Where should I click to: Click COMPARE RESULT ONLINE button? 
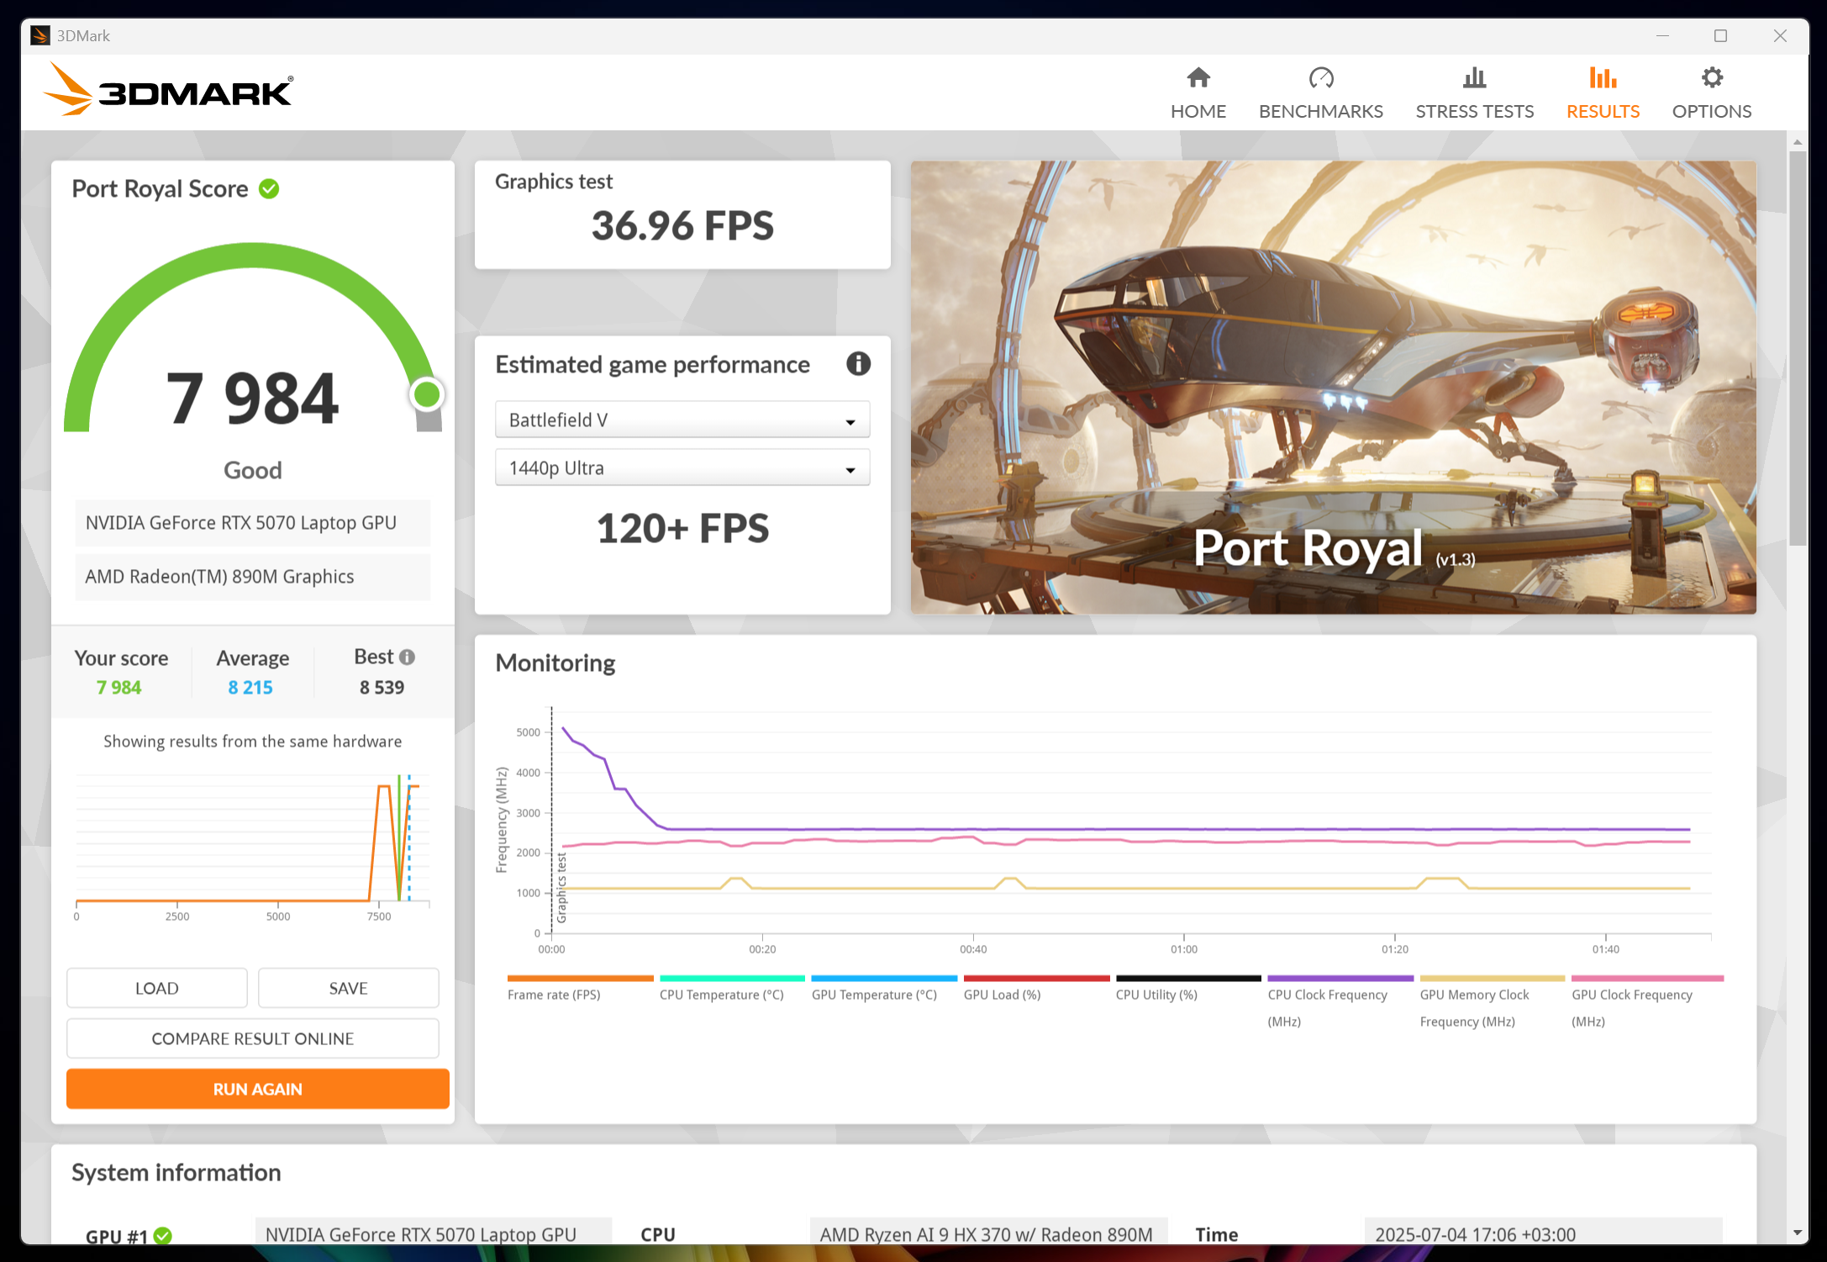pos(253,1038)
